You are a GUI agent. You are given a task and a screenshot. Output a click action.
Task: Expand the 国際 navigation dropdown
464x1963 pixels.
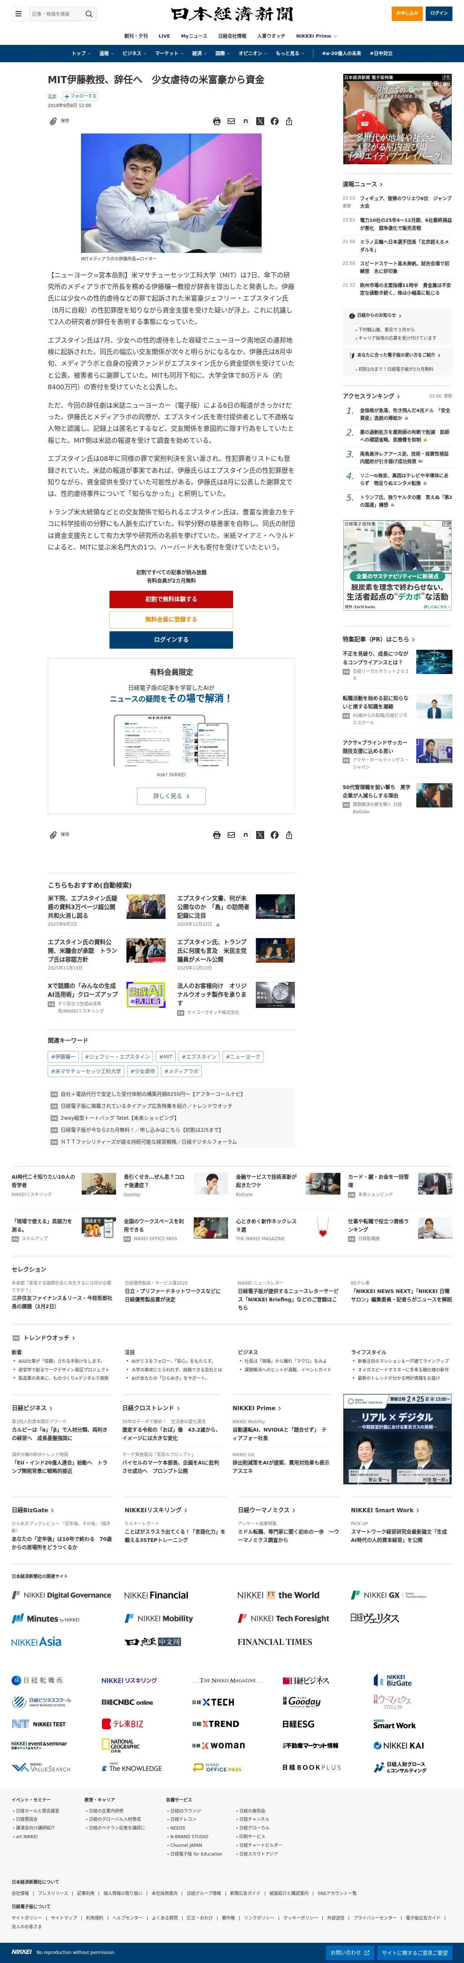click(x=222, y=53)
